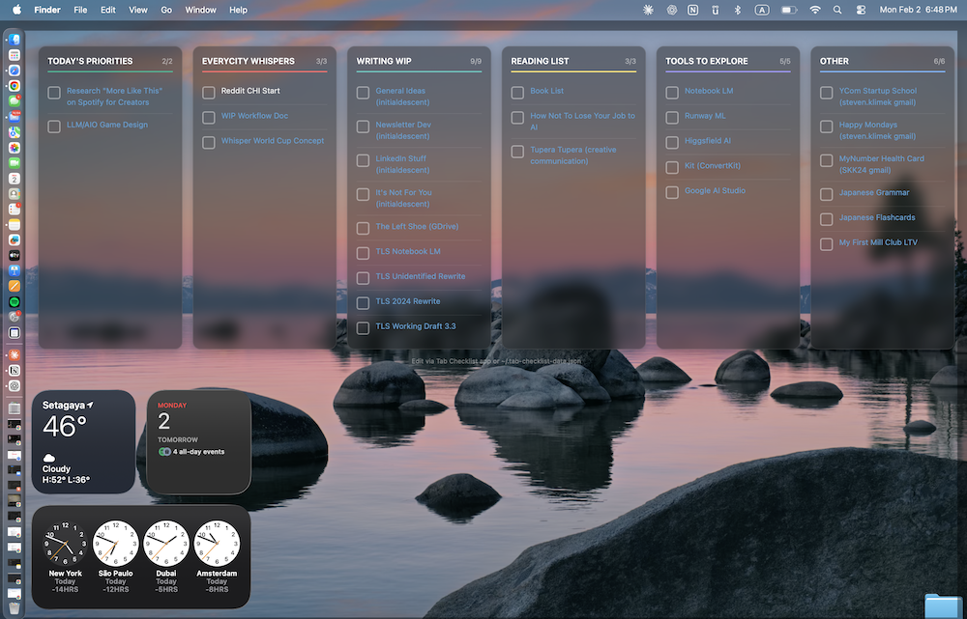
Task: Open the Apple menu
Action: (16, 10)
